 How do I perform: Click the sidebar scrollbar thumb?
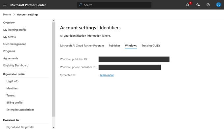(x=53, y=69)
